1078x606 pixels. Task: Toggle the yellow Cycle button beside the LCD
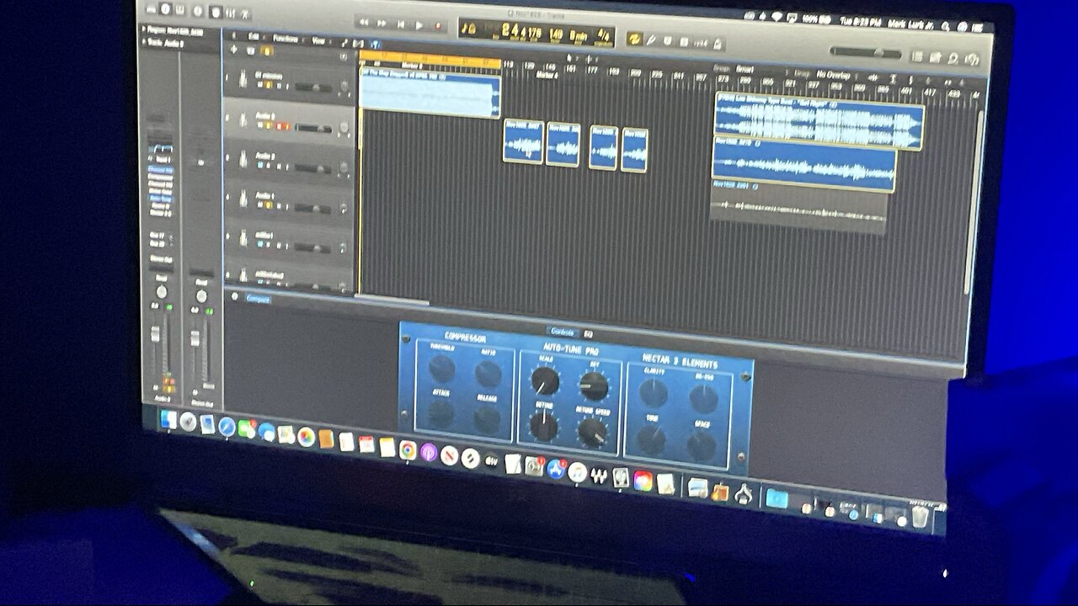(x=634, y=38)
